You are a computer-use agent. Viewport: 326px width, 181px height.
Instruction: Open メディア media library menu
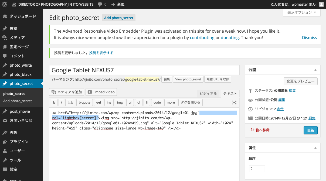(x=22, y=37)
